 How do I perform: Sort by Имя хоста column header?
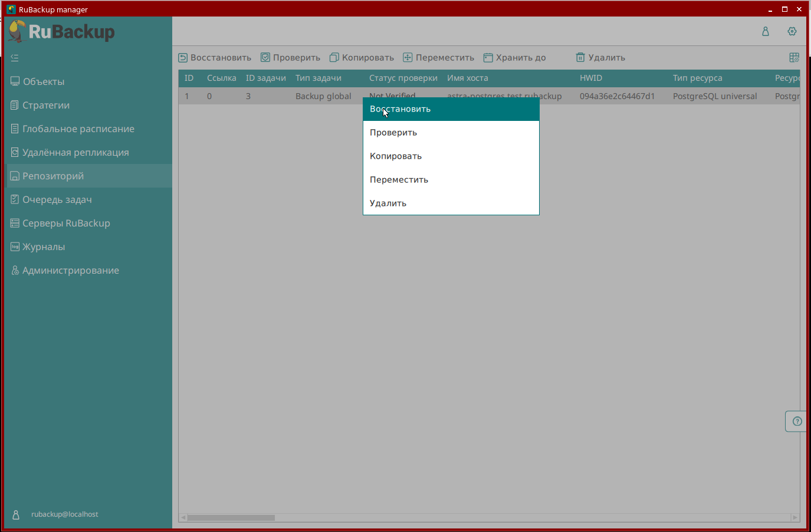467,78
